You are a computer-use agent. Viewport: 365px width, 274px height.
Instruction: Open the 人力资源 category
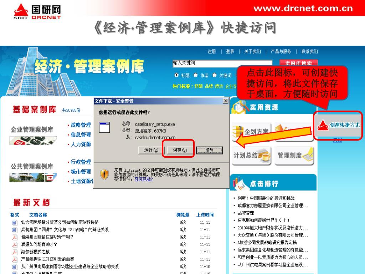click(x=81, y=144)
